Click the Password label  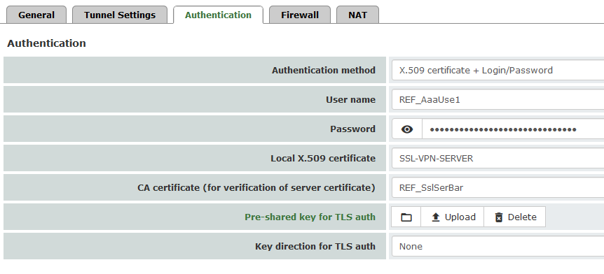352,129
